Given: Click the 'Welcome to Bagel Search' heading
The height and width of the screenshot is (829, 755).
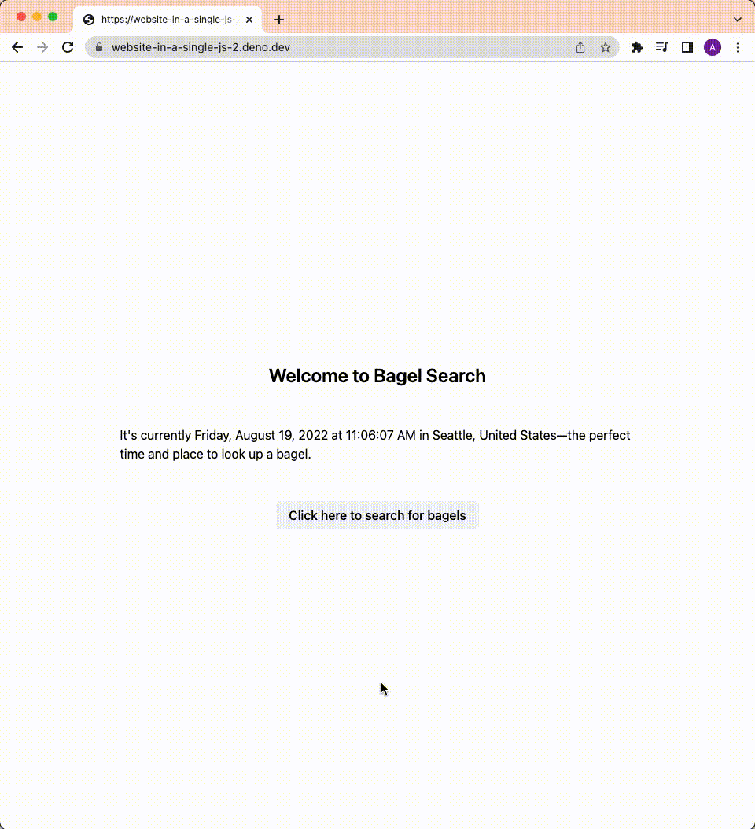Looking at the screenshot, I should pos(377,376).
